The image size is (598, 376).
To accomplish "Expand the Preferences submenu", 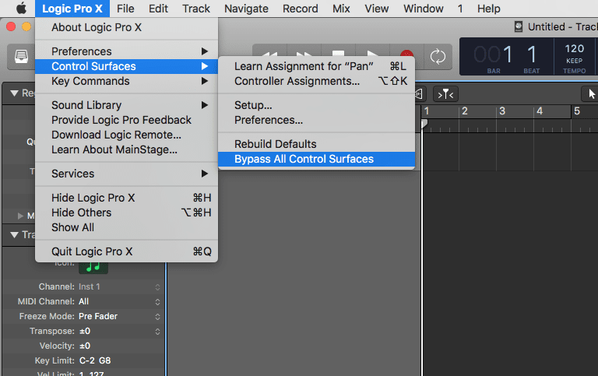I will click(126, 51).
